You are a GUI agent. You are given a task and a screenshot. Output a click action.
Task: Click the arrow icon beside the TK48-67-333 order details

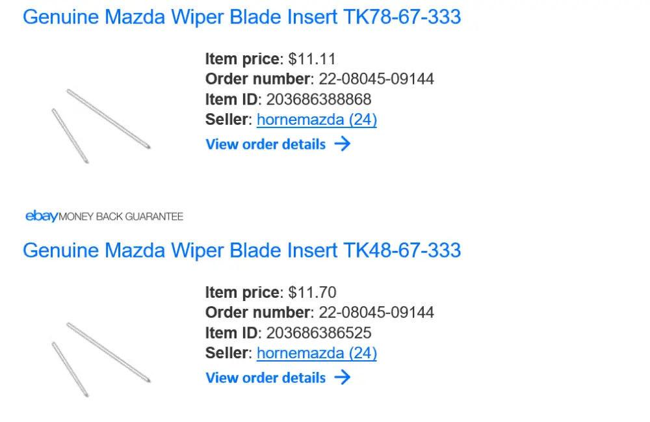pos(343,377)
